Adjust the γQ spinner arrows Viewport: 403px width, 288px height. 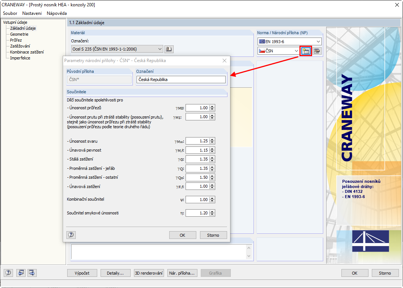212,168
